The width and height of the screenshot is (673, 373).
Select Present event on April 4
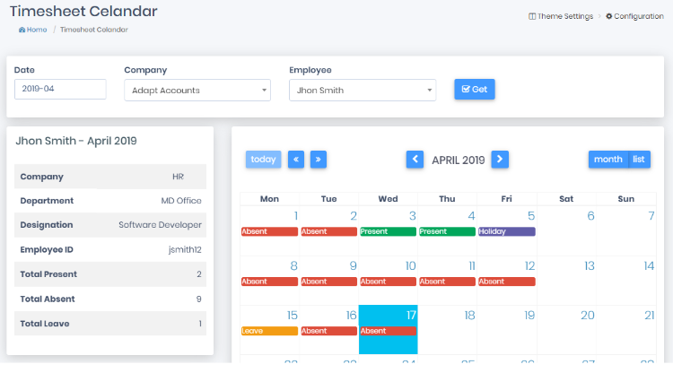[447, 231]
